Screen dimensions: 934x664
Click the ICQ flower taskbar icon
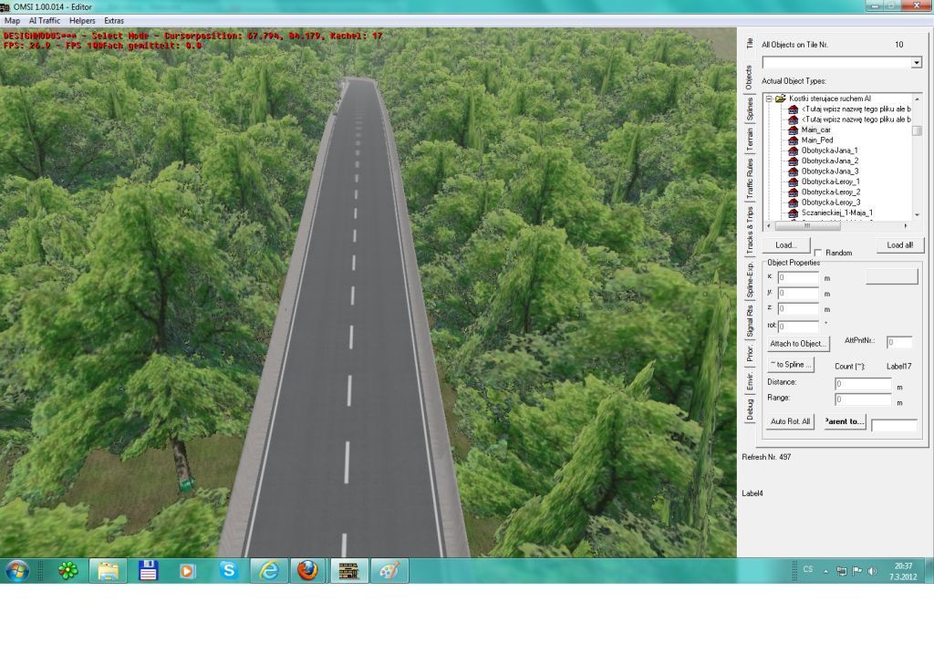coord(67,571)
